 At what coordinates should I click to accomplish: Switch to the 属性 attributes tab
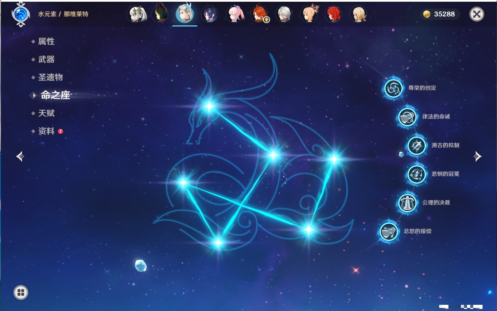[x=46, y=42]
